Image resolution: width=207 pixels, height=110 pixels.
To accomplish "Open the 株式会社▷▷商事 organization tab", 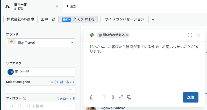I will [x=20, y=19].
